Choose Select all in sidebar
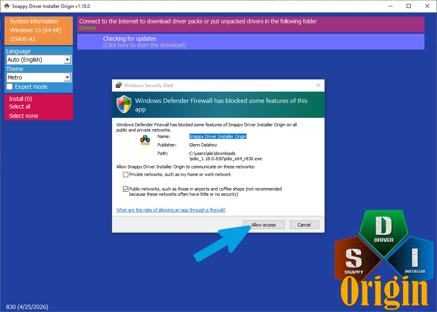 (19, 107)
